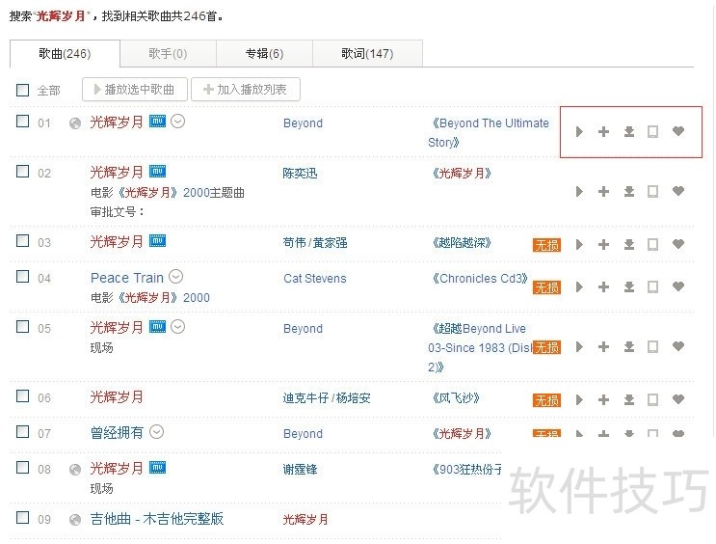
Task: Favorite the row 05 live track
Action: tap(678, 346)
